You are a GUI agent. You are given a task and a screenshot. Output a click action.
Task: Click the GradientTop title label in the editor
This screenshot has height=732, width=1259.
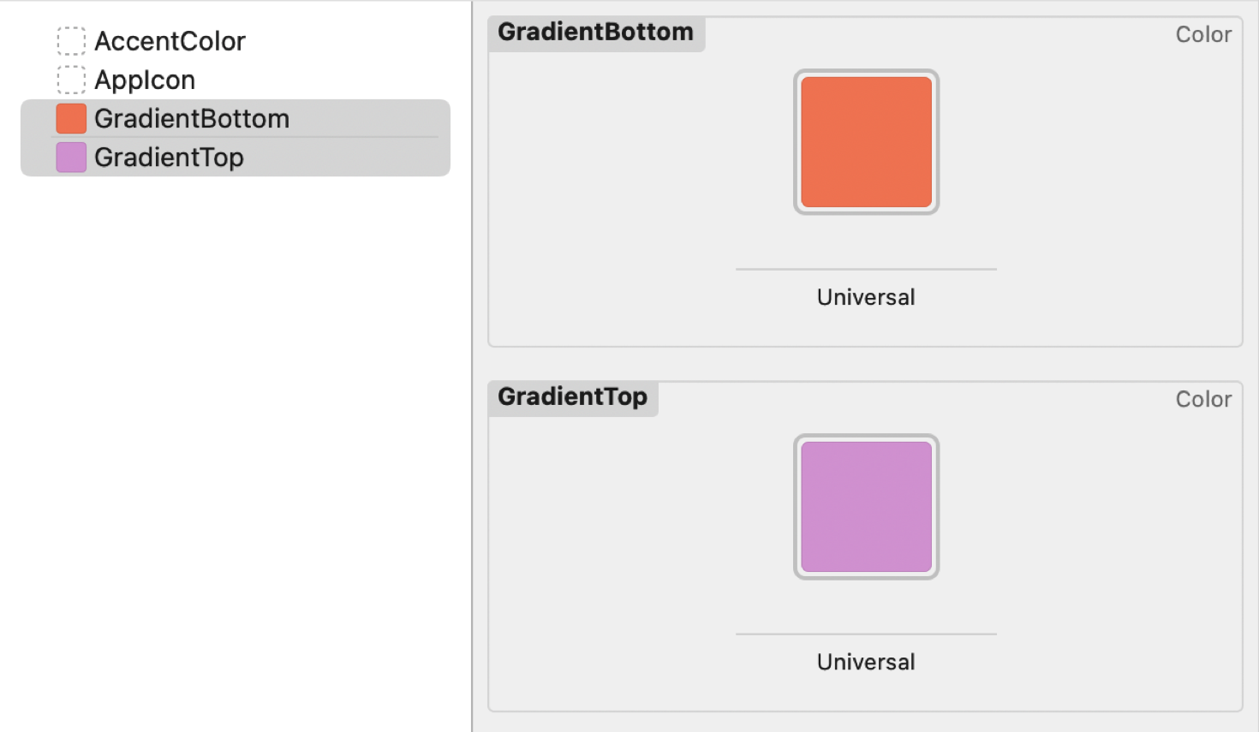point(572,397)
